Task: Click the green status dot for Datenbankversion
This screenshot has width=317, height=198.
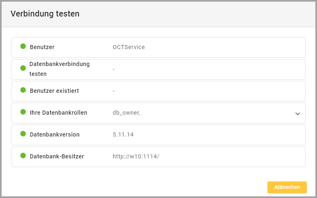Action: point(23,134)
